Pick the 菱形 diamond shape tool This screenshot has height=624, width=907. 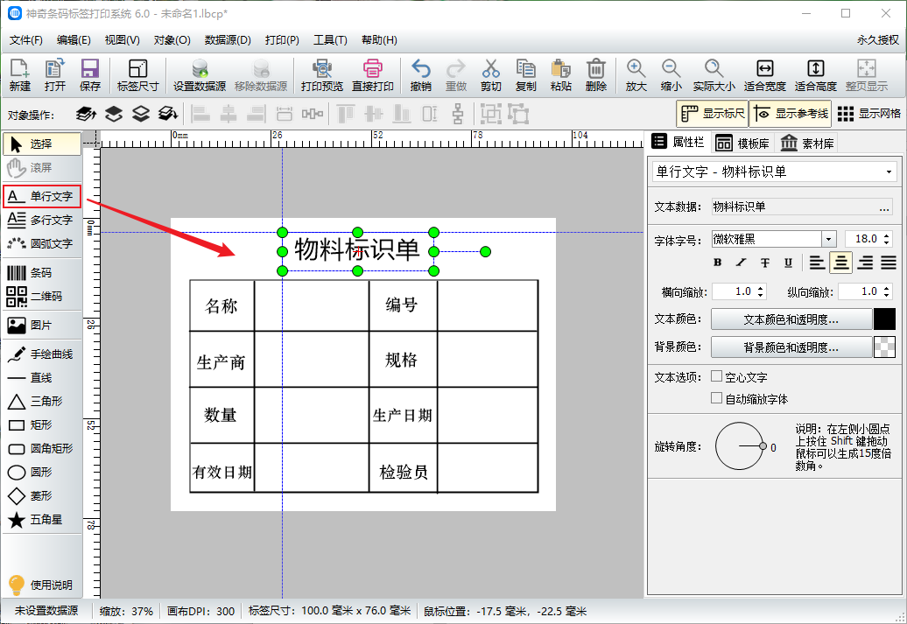tap(42, 495)
